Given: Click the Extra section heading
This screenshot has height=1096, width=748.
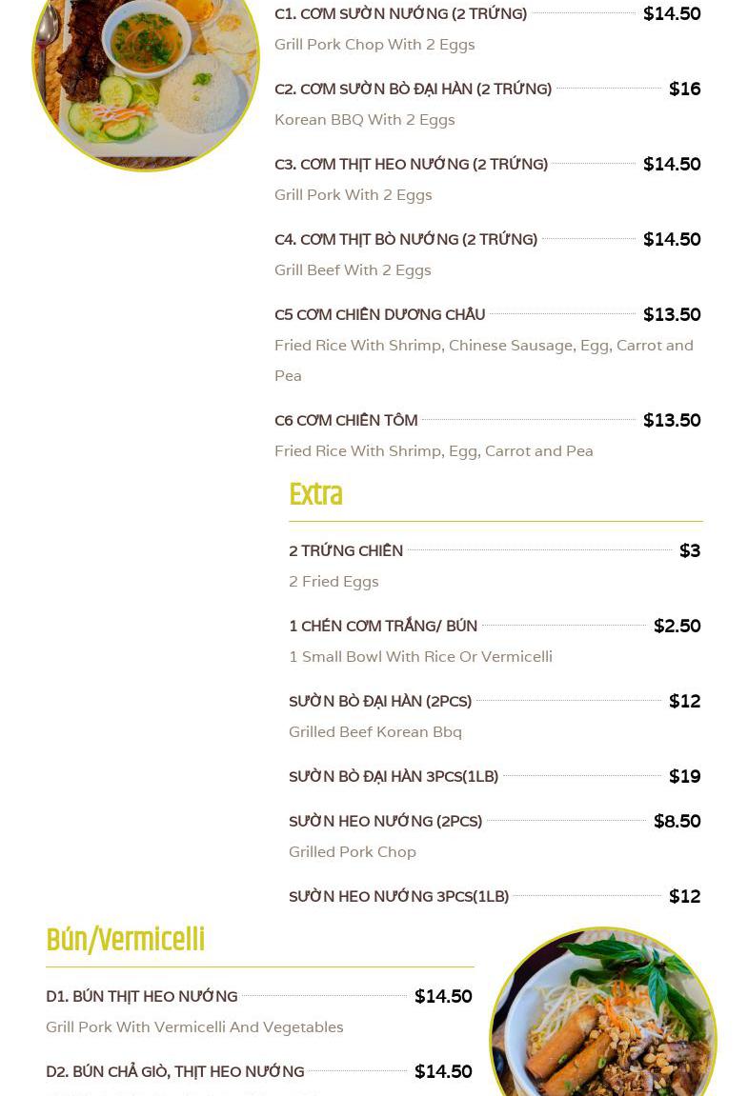Looking at the screenshot, I should [315, 495].
